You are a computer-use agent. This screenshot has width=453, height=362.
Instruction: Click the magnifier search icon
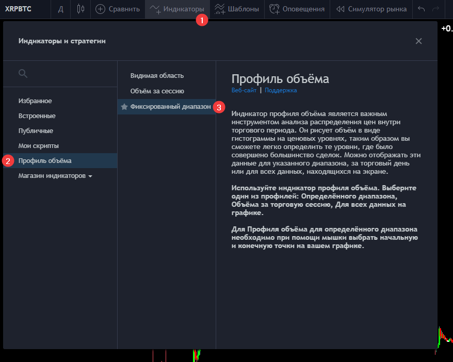coord(23,73)
